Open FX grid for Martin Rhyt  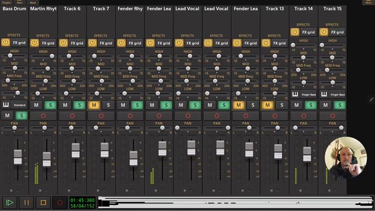tap(48, 43)
